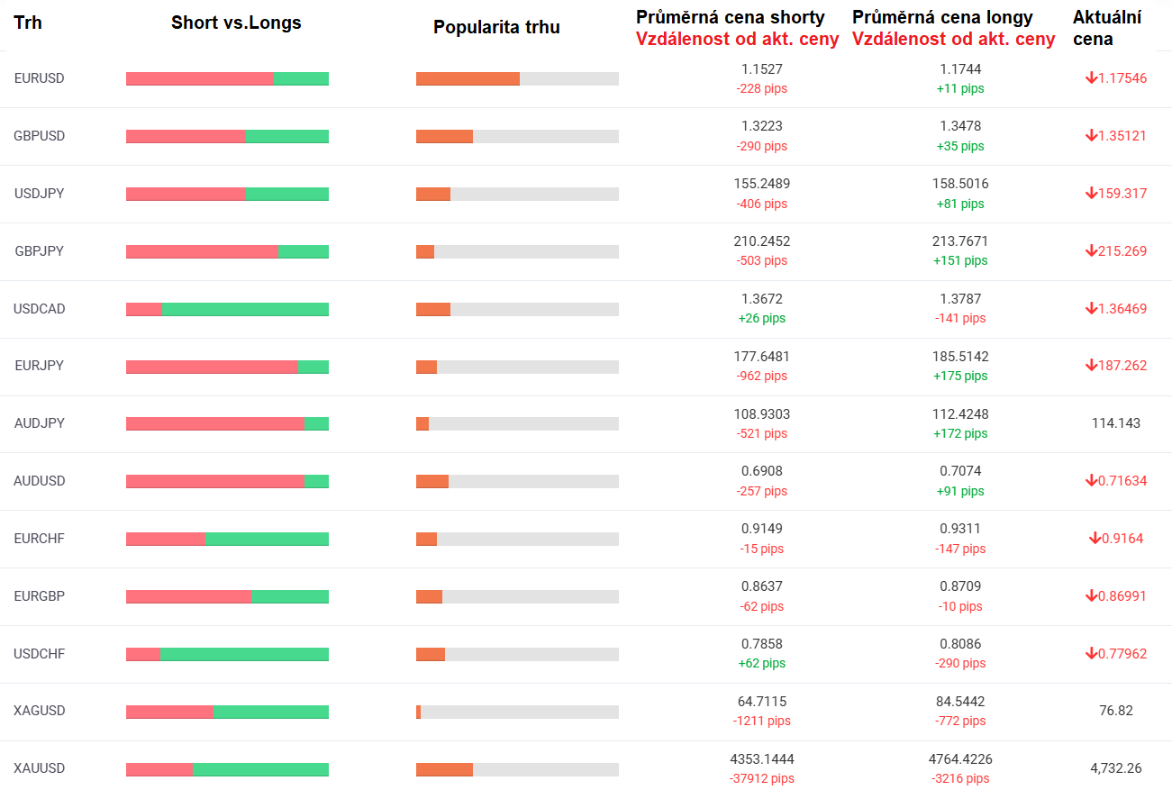The image size is (1172, 808).
Task: Click the red arrow next to 0.71634
Action: coord(1091,481)
